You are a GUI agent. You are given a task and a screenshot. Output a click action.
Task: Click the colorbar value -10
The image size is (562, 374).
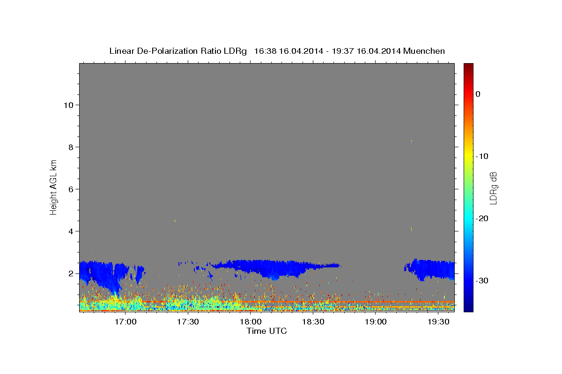(x=482, y=156)
